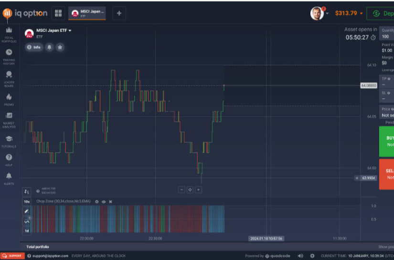The image size is (394, 260).
Task: Re-center the chart with crosshair button
Action: 190,190
